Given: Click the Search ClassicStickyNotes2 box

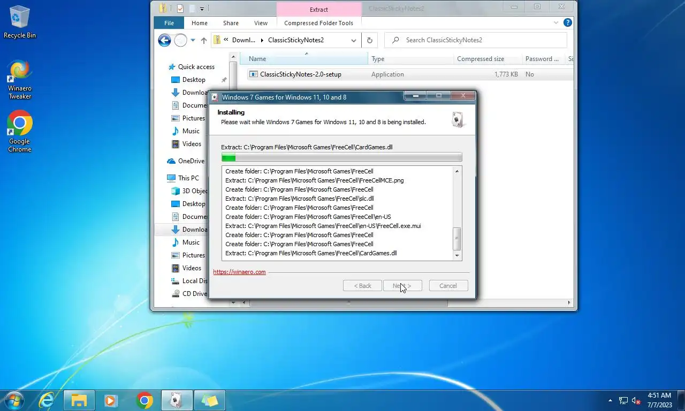Looking at the screenshot, I should coord(476,40).
